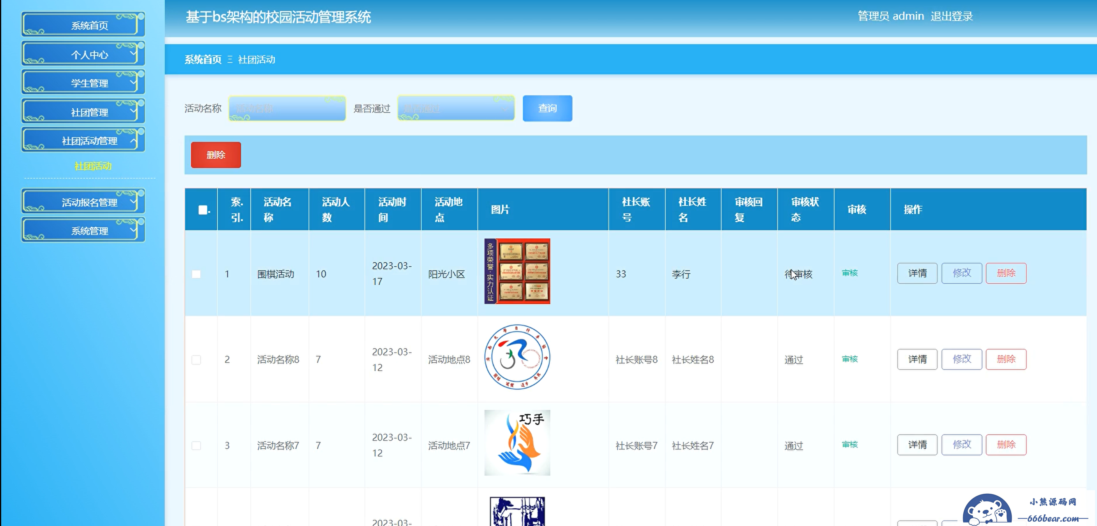Click 修改 for 围棋活动 row
The image size is (1097, 526).
(962, 273)
